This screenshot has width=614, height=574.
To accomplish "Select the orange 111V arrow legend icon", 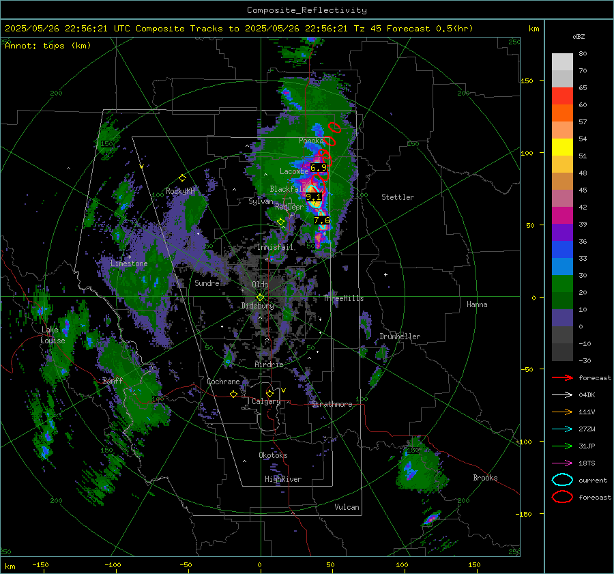I will pos(562,412).
